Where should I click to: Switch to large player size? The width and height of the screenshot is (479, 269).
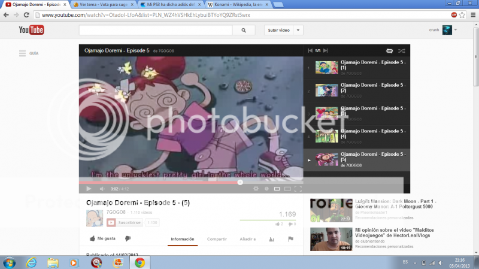pyautogui.click(x=287, y=189)
